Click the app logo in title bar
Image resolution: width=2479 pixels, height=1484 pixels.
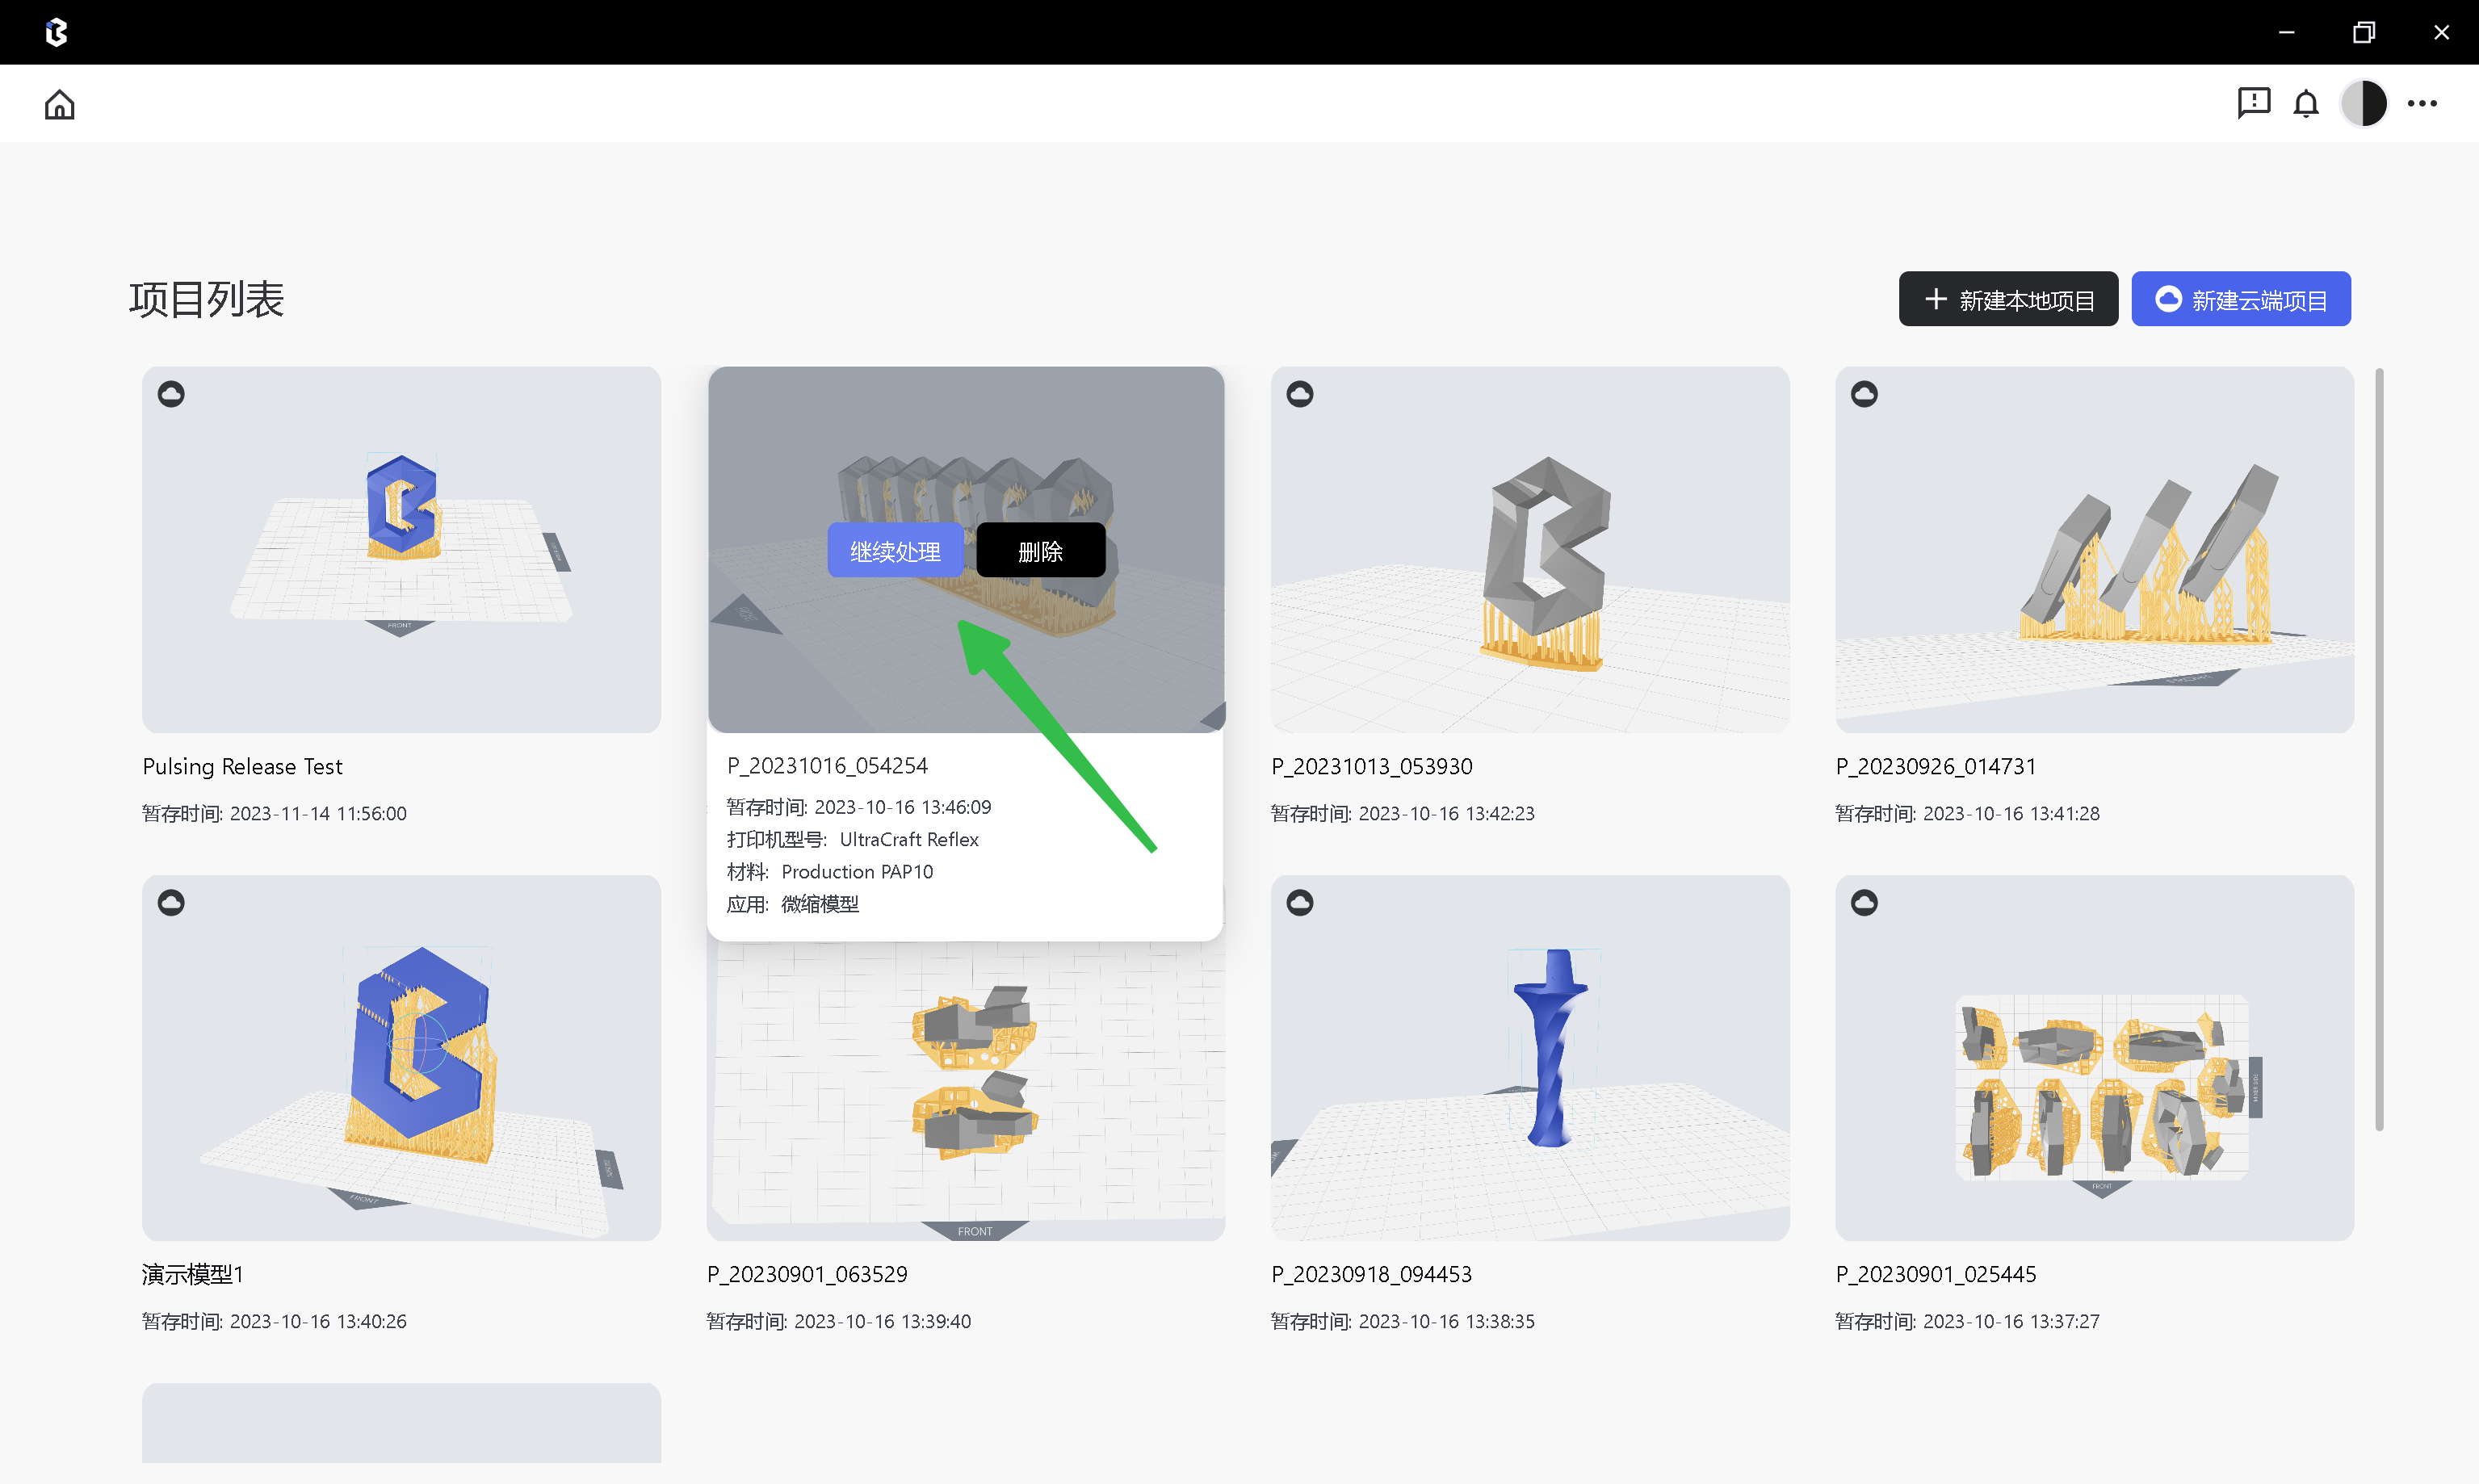coord(57,32)
